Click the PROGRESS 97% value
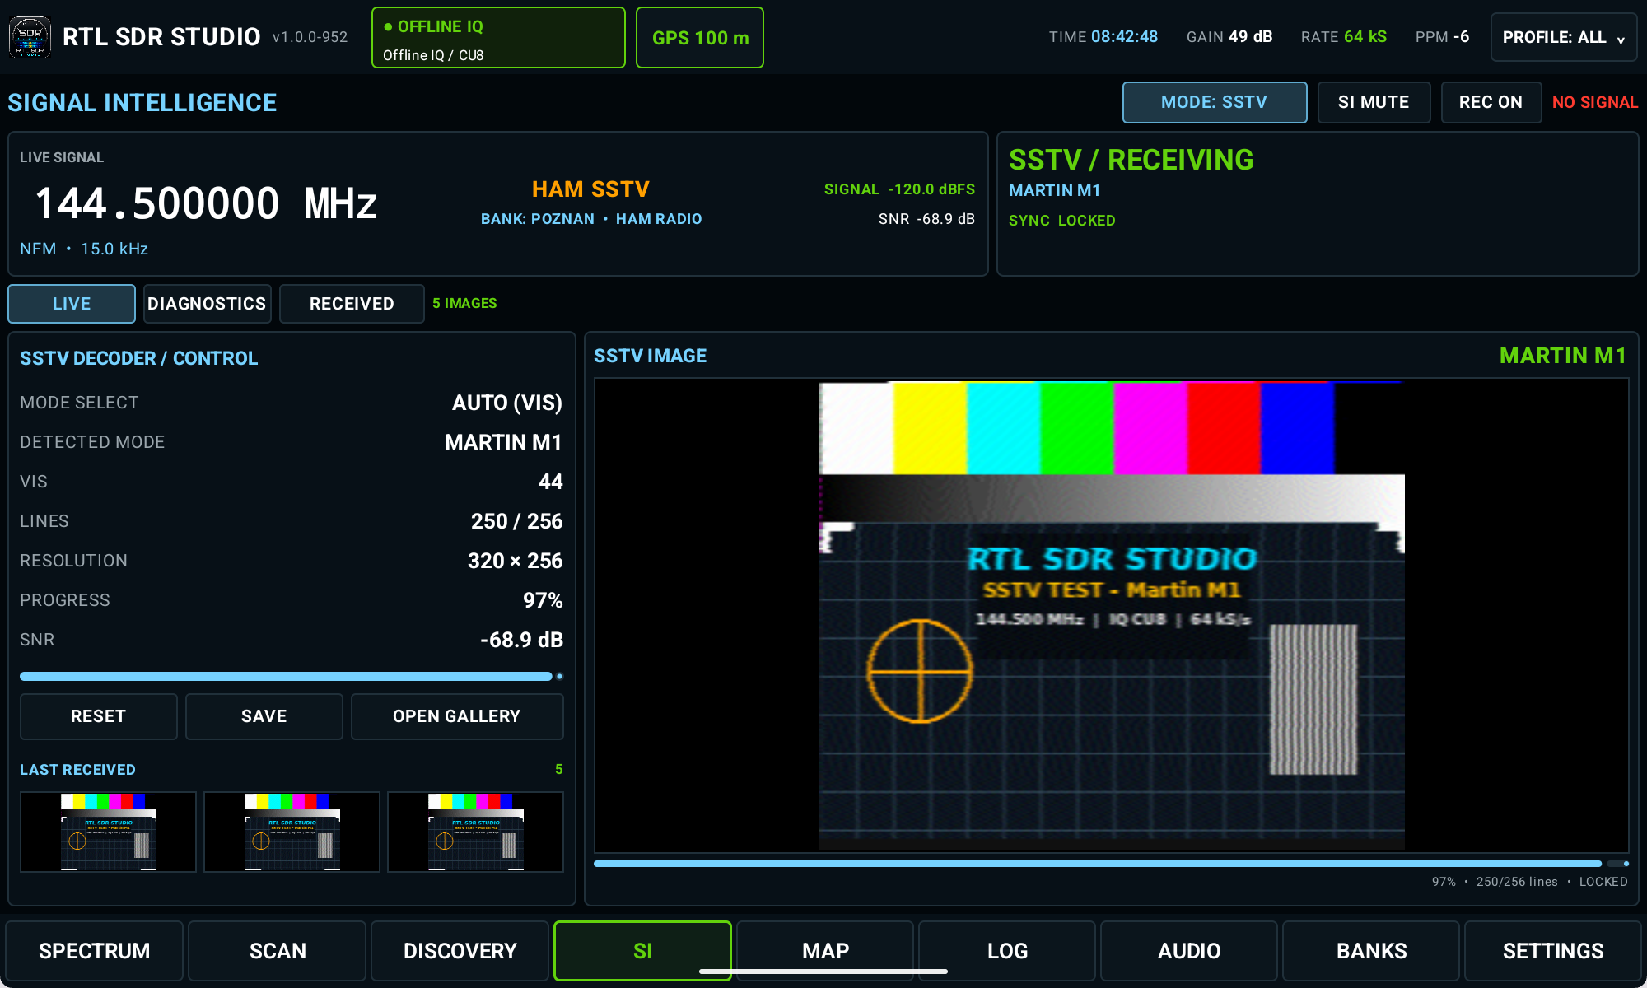The image size is (1647, 988). 543,600
